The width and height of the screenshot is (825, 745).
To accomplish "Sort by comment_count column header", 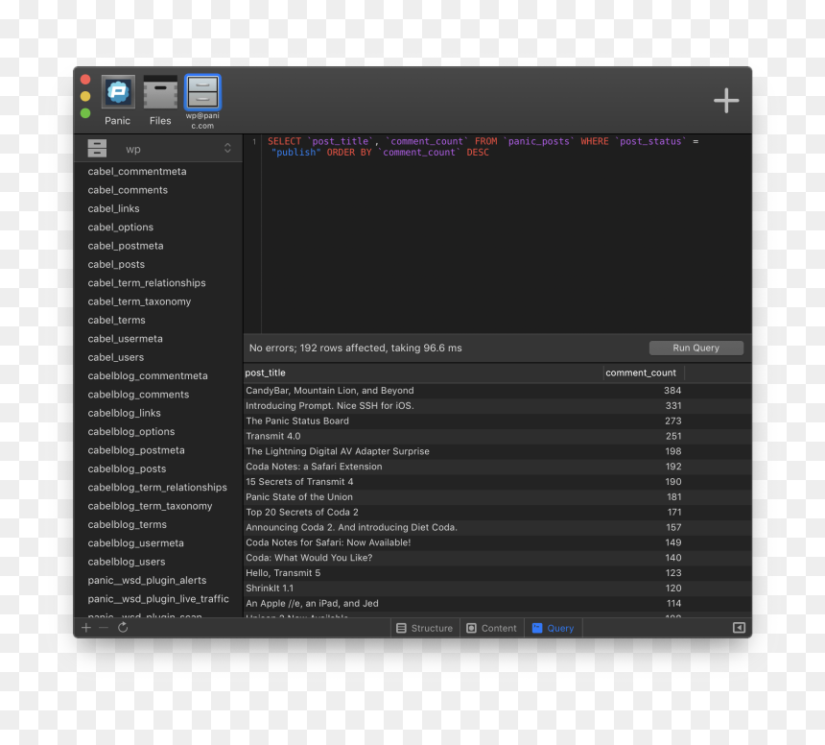I will click(643, 372).
